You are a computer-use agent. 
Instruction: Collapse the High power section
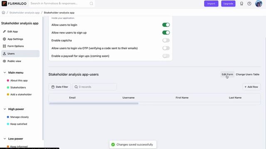(5, 109)
